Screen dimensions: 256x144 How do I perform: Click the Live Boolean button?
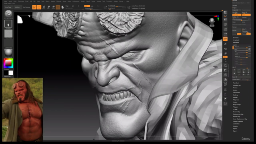point(26,7)
